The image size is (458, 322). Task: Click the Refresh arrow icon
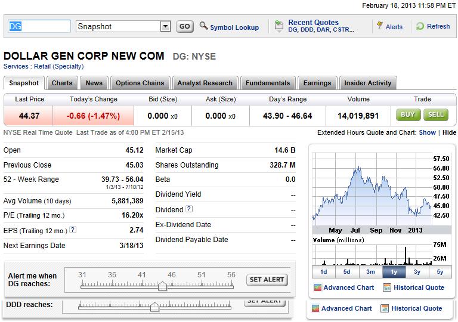point(420,26)
